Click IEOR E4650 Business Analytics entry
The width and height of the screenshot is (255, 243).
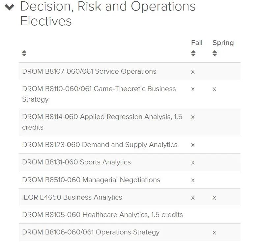72,197
